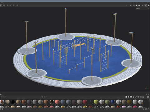
Task: Click the XYZ axis gizmo in viewport corner
Action: tap(147, 88)
